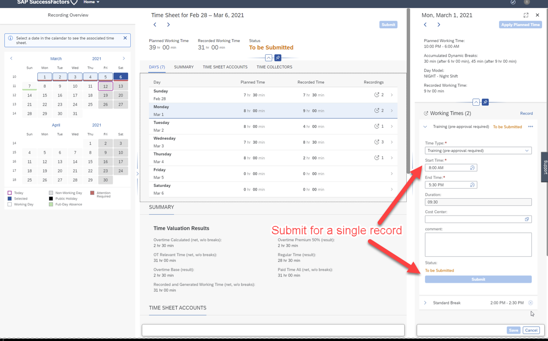This screenshot has height=341, width=548.
Task: Collapse the Training record section
Action: [x=425, y=126]
